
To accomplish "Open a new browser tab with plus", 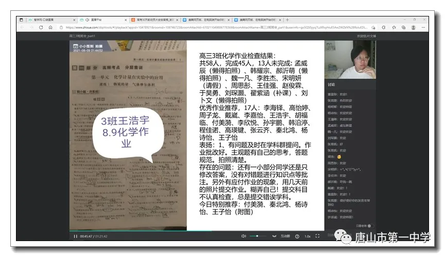I will 287,20.
